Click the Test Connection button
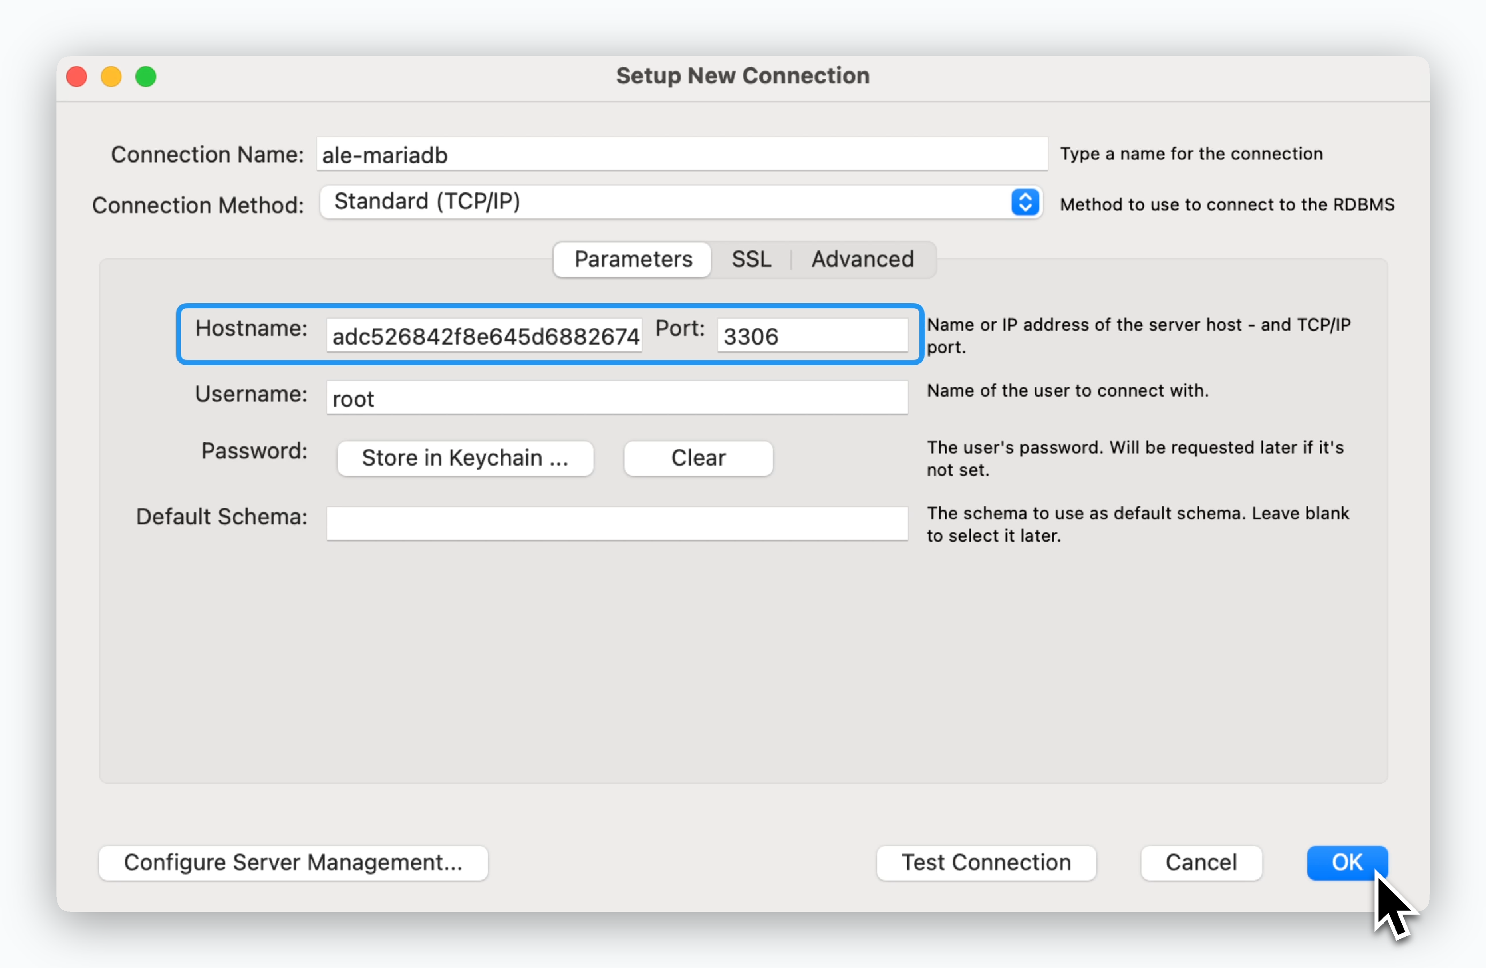The width and height of the screenshot is (1486, 968). coord(986,863)
